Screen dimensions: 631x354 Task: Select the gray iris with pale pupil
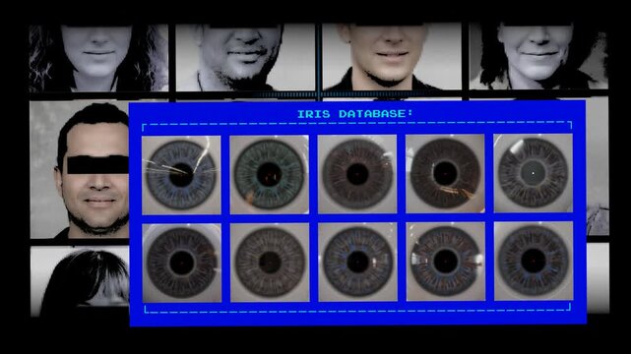(534, 173)
